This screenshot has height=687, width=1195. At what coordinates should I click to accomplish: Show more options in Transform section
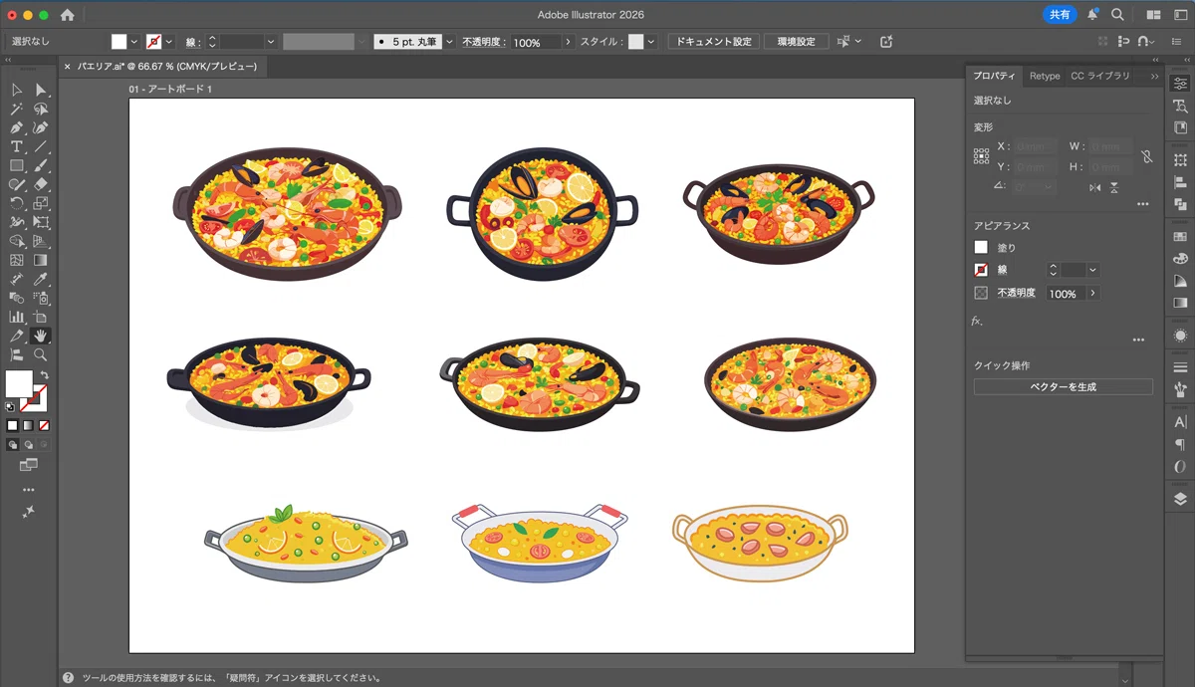[x=1142, y=204]
